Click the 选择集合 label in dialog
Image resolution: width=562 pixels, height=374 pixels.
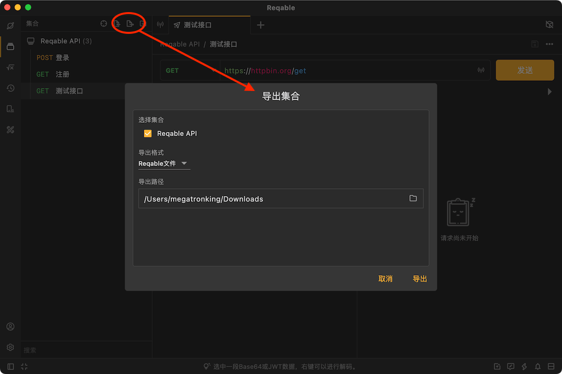click(x=151, y=120)
